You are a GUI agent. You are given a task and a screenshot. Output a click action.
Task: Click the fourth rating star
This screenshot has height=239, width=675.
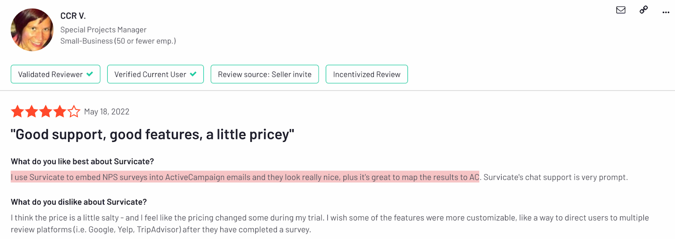tap(59, 112)
